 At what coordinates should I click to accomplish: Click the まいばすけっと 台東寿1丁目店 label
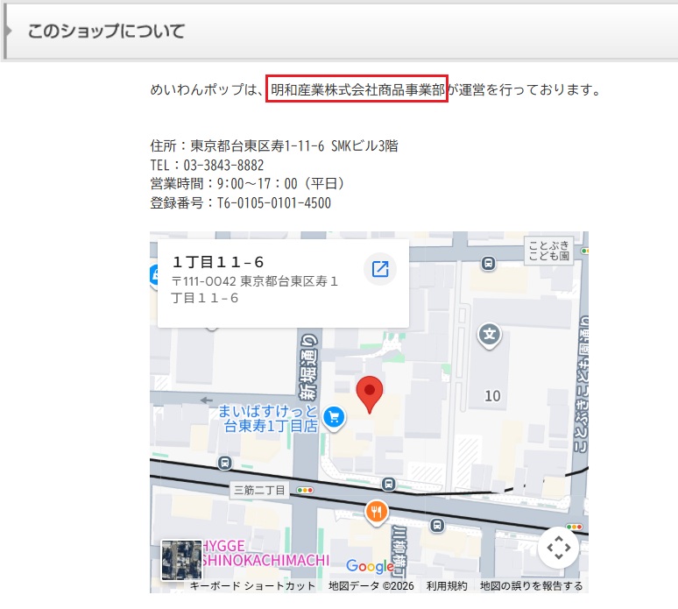(268, 419)
